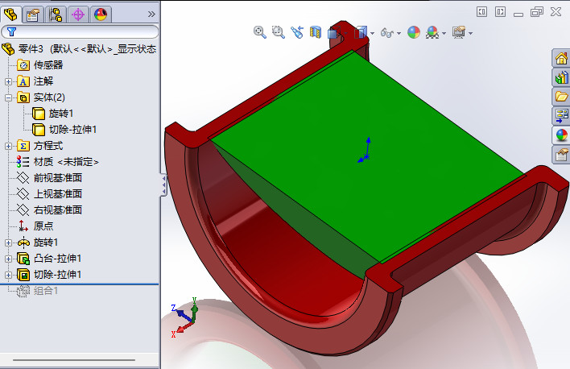570x369 pixels.
Task: Click the tile right panel button
Action: point(500,12)
